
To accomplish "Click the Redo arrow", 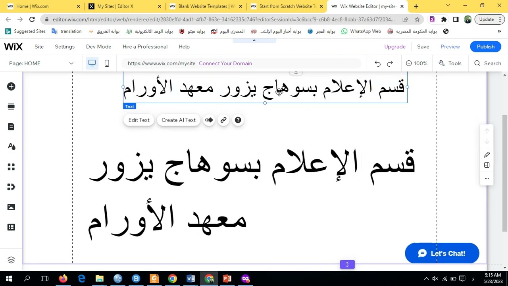I will pos(390,64).
